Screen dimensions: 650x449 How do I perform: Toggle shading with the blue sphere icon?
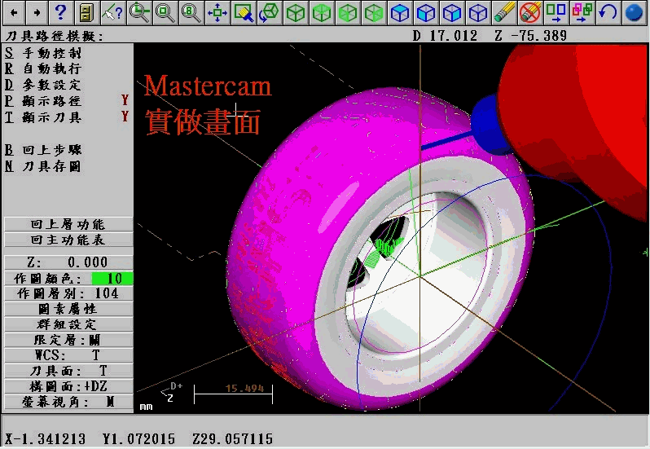coord(634,12)
